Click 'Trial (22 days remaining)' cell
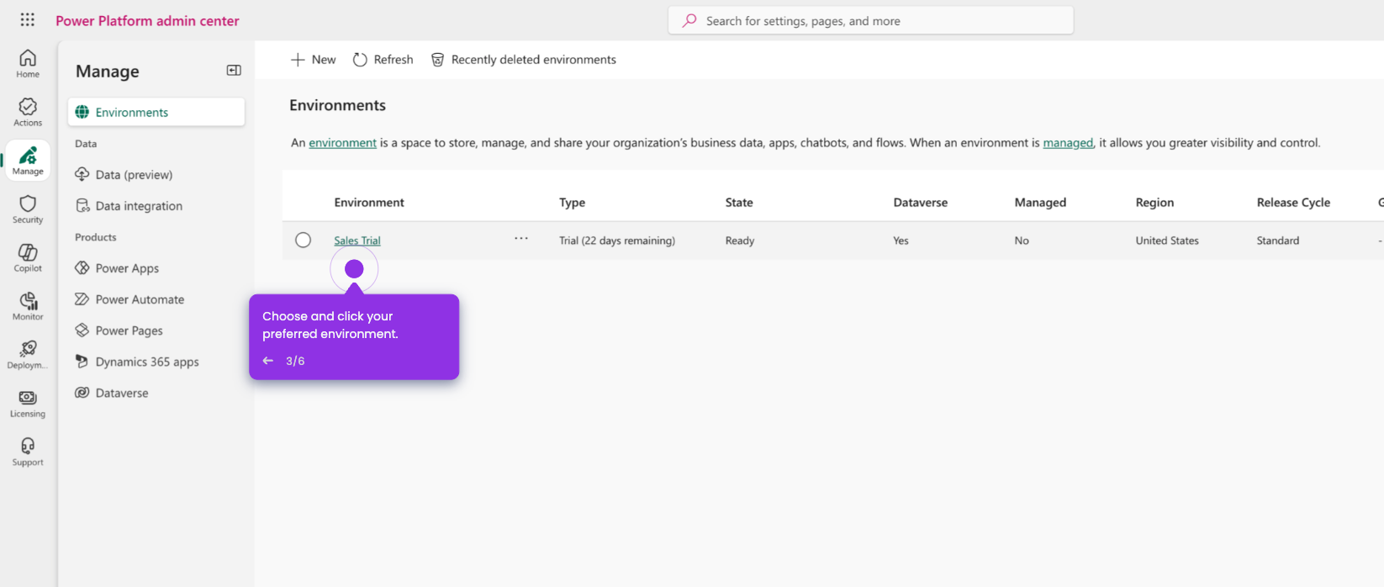The image size is (1384, 587). [617, 241]
